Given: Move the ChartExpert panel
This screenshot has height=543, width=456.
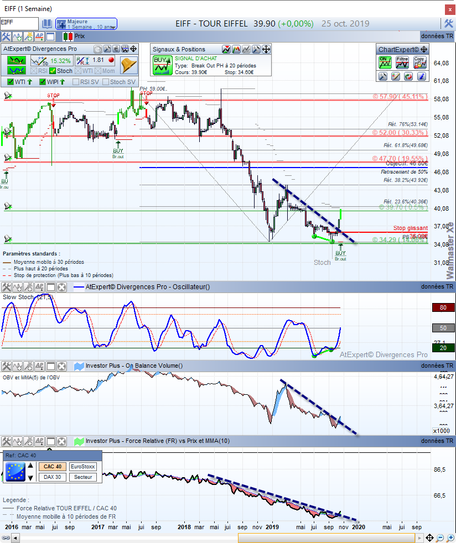Looking at the screenshot, I should pos(424,49).
